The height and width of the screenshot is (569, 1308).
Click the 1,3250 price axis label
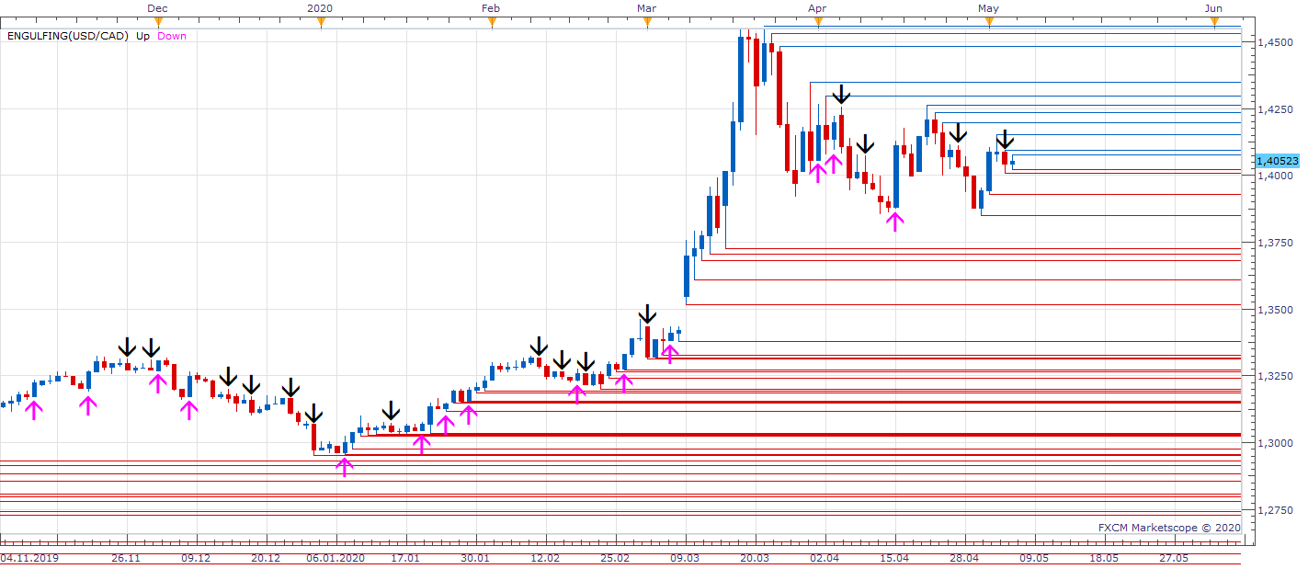tap(1277, 377)
